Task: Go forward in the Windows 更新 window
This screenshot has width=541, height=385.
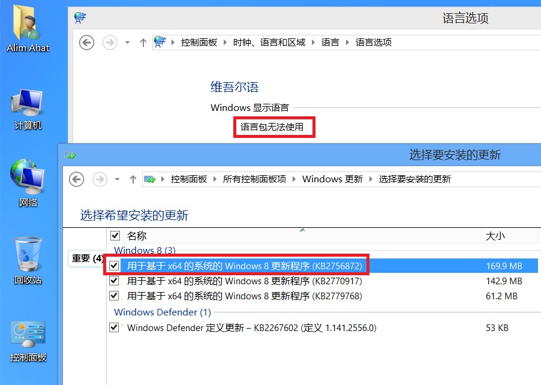Action: (x=100, y=179)
